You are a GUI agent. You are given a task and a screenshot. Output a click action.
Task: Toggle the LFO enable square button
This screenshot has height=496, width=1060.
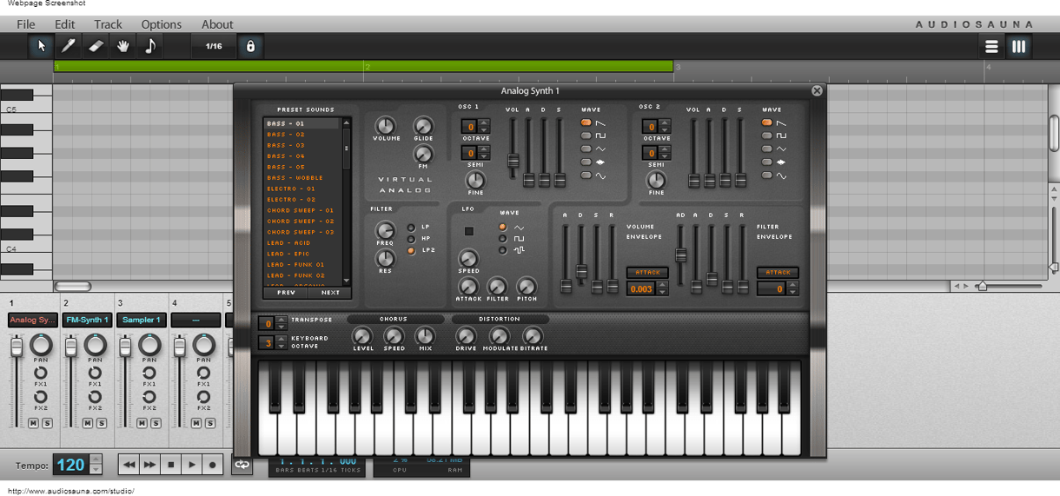(469, 231)
